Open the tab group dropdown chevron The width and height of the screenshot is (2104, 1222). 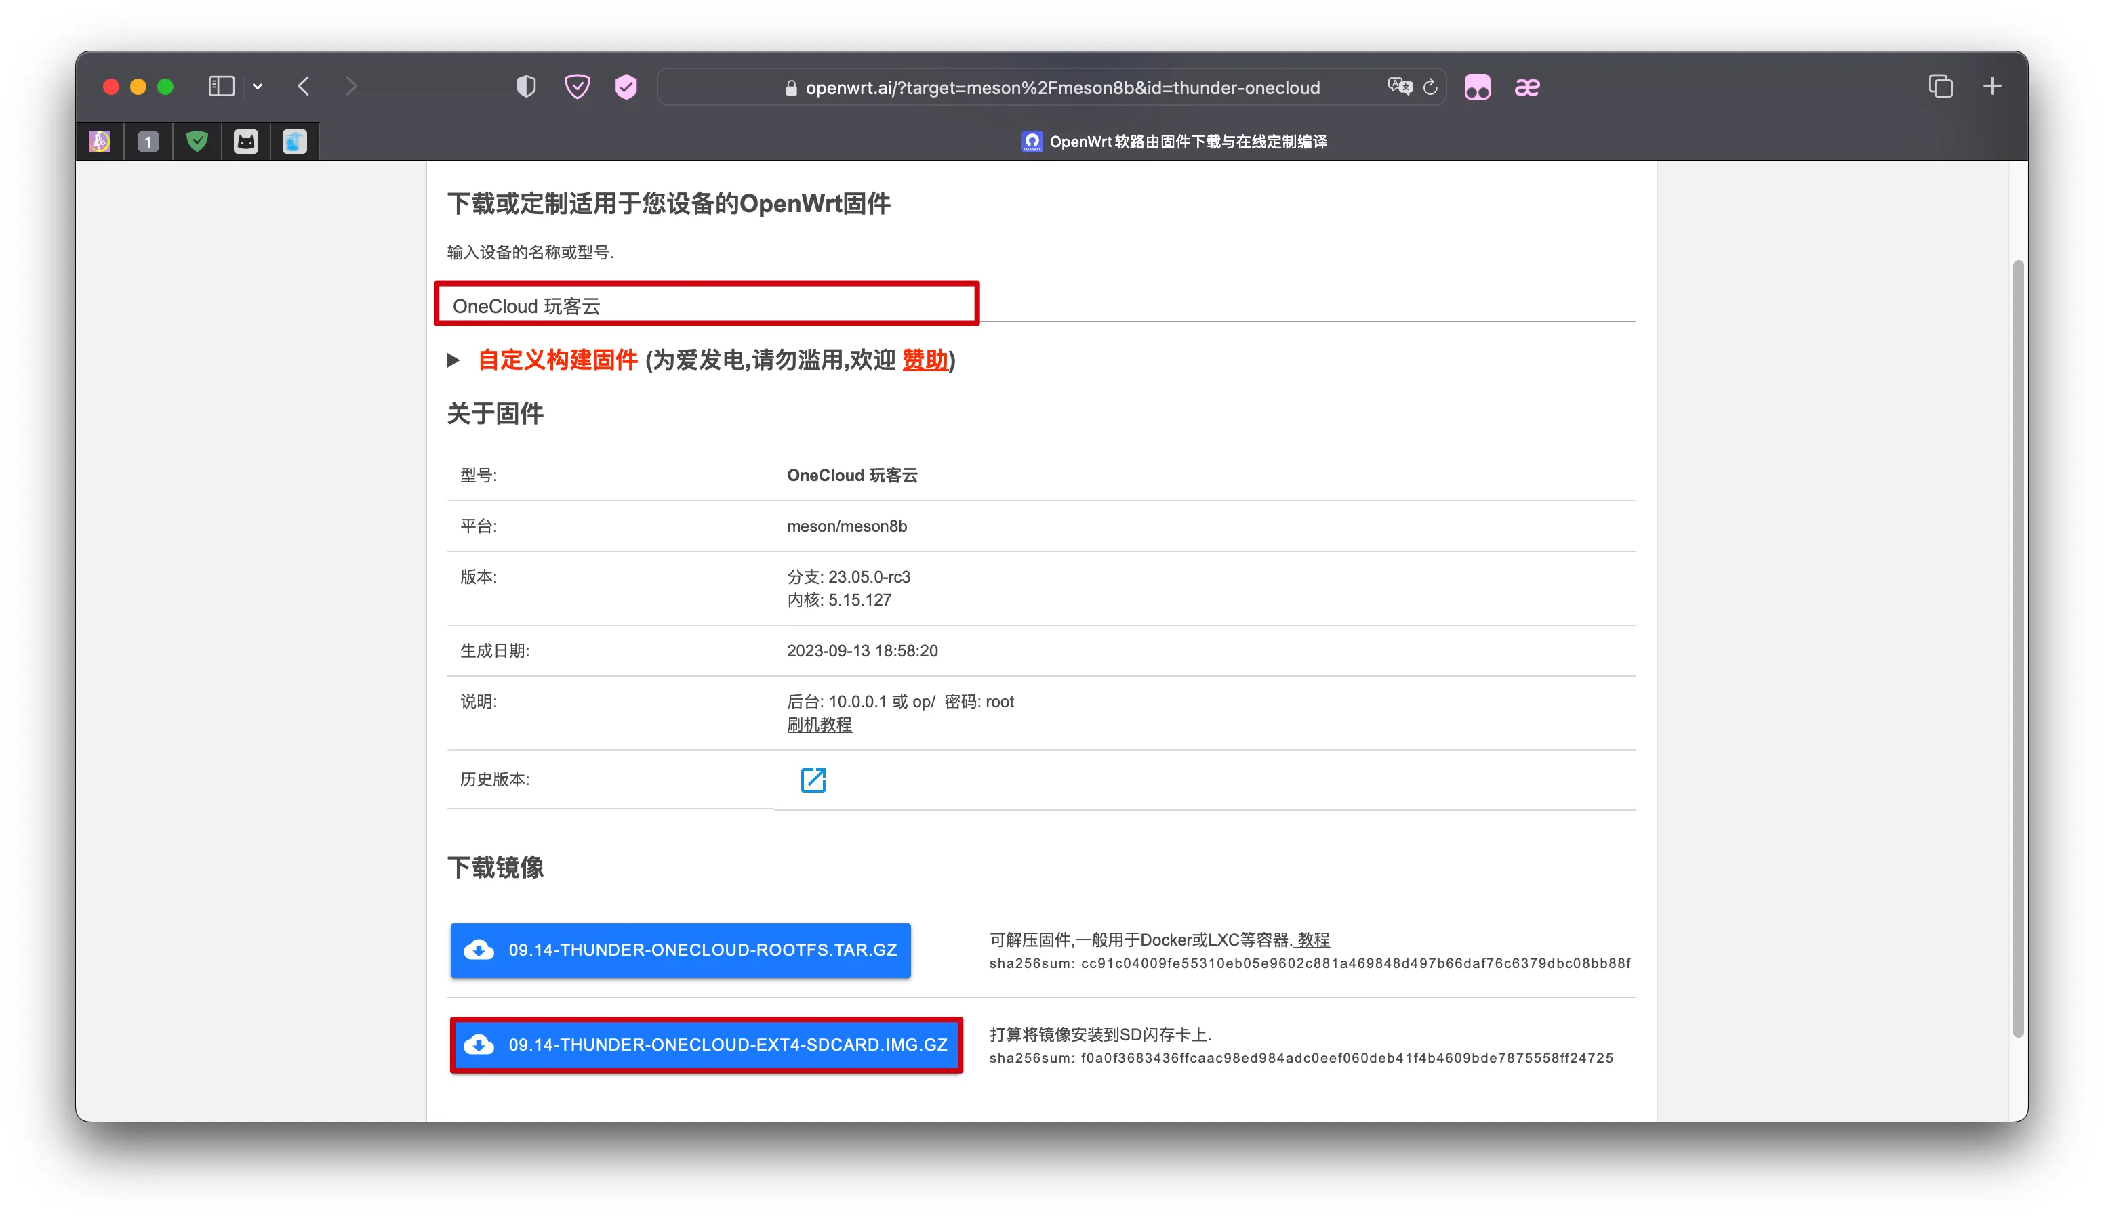pyautogui.click(x=258, y=87)
